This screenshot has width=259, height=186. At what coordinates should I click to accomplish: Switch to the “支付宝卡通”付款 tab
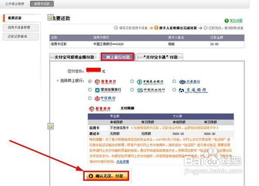click(160, 57)
